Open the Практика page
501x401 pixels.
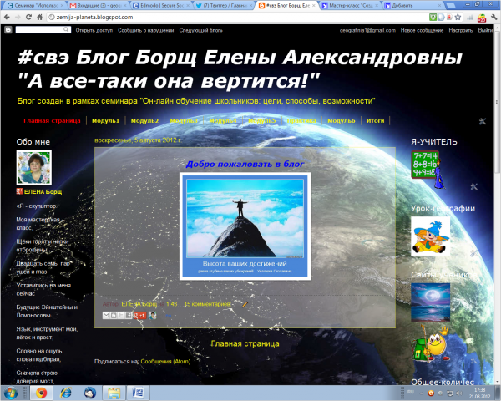point(301,120)
